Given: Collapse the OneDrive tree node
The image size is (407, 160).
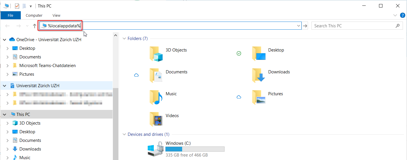Looking at the screenshot, I should click(x=4, y=40).
